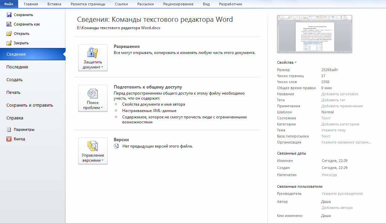This screenshot has height=223, width=386.
Task: Open the Управление версиями dropdown button
Action: click(x=93, y=151)
